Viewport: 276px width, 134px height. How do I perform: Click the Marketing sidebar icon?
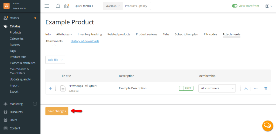5,104
